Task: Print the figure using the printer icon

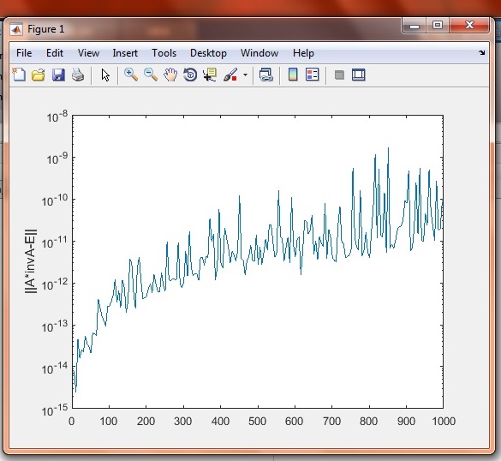Action: (x=78, y=75)
